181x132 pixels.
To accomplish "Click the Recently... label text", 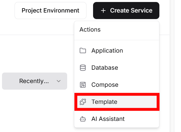I will (34, 81).
